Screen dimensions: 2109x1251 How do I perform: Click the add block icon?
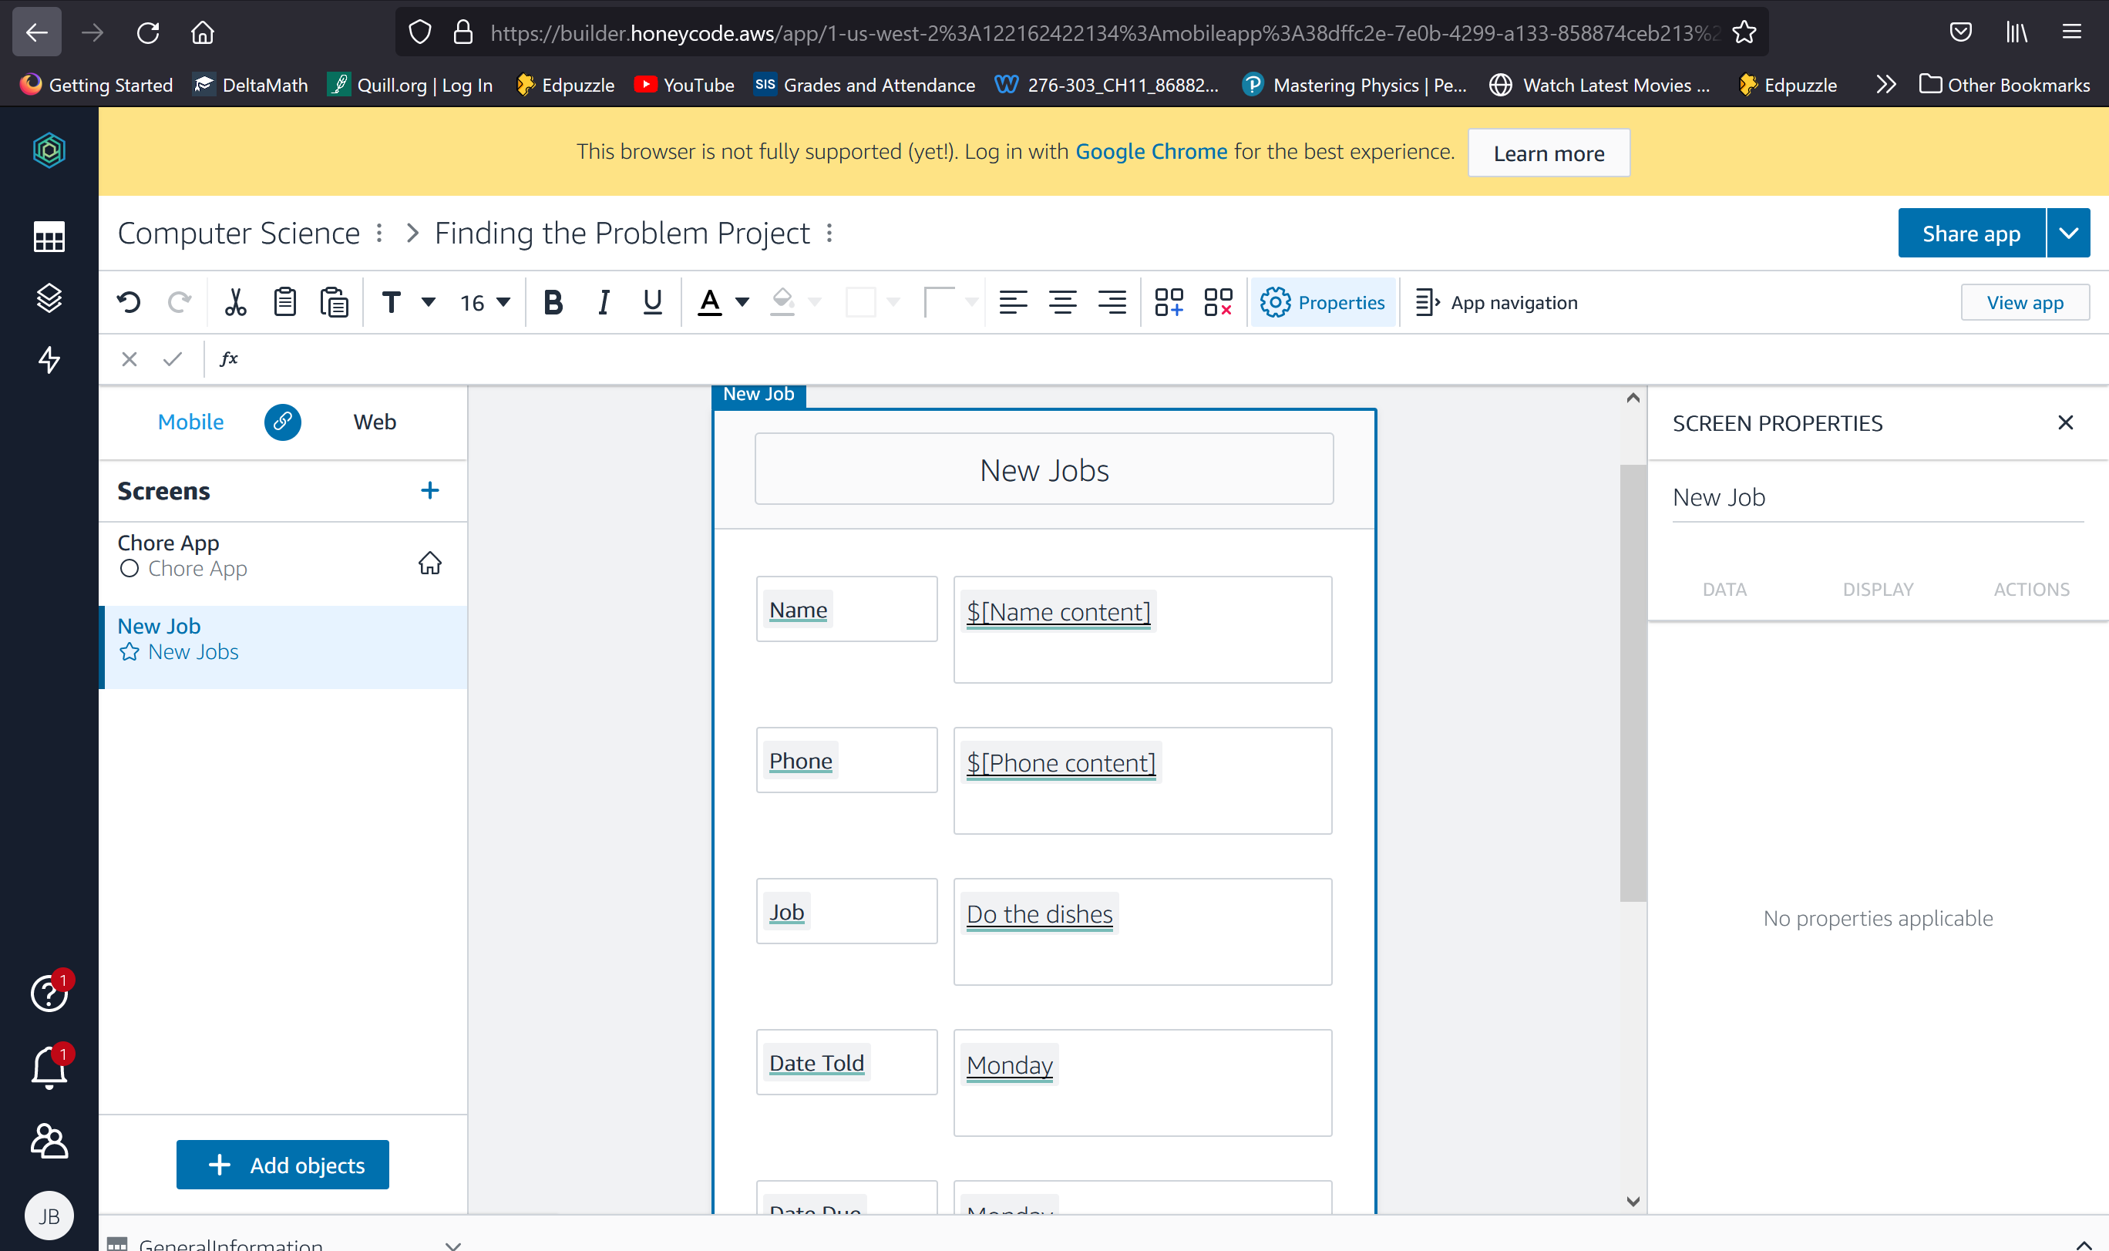[1169, 302]
